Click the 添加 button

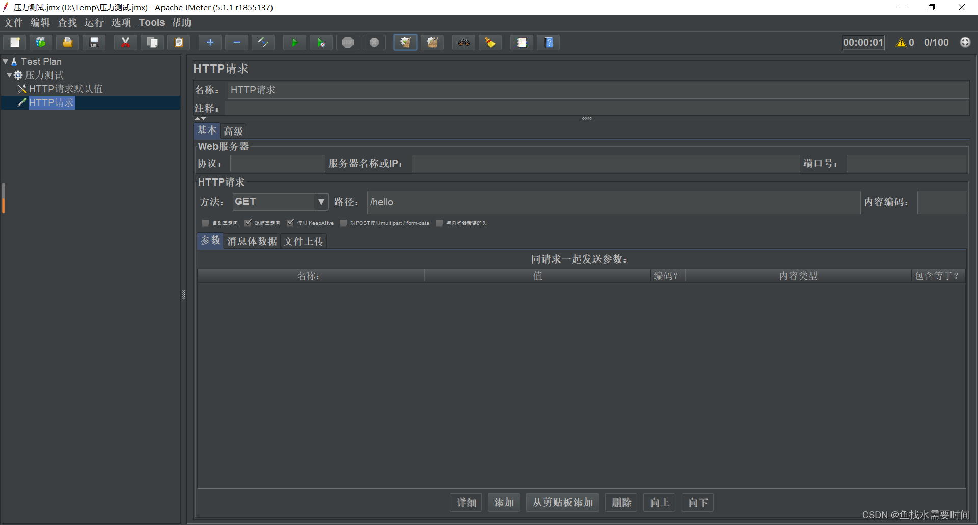[504, 503]
